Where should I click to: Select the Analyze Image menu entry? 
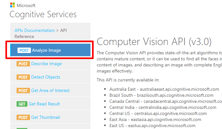[x=46, y=50]
